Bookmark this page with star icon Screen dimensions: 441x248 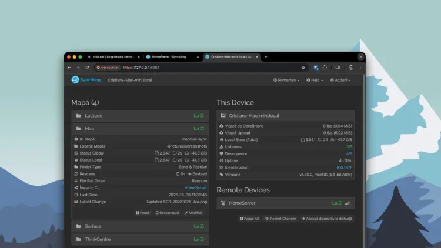tap(303, 68)
